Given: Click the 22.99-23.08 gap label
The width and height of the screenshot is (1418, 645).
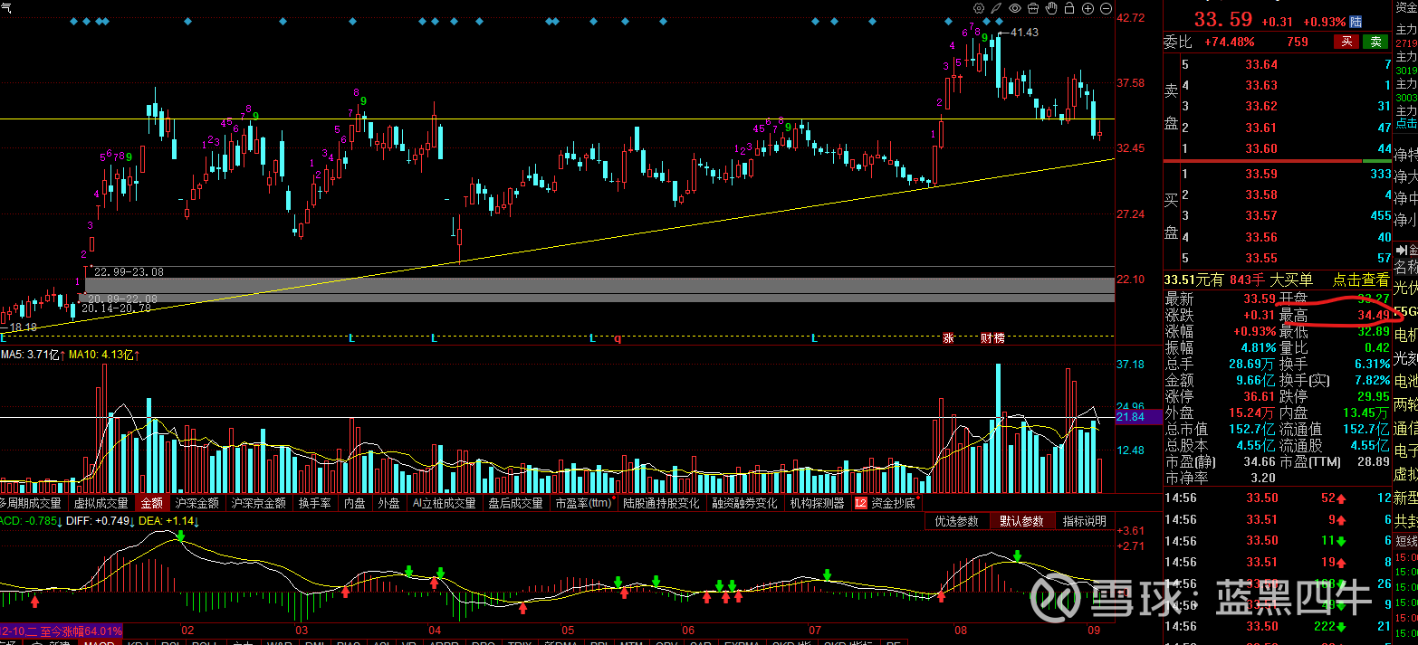Looking at the screenshot, I should (x=129, y=271).
